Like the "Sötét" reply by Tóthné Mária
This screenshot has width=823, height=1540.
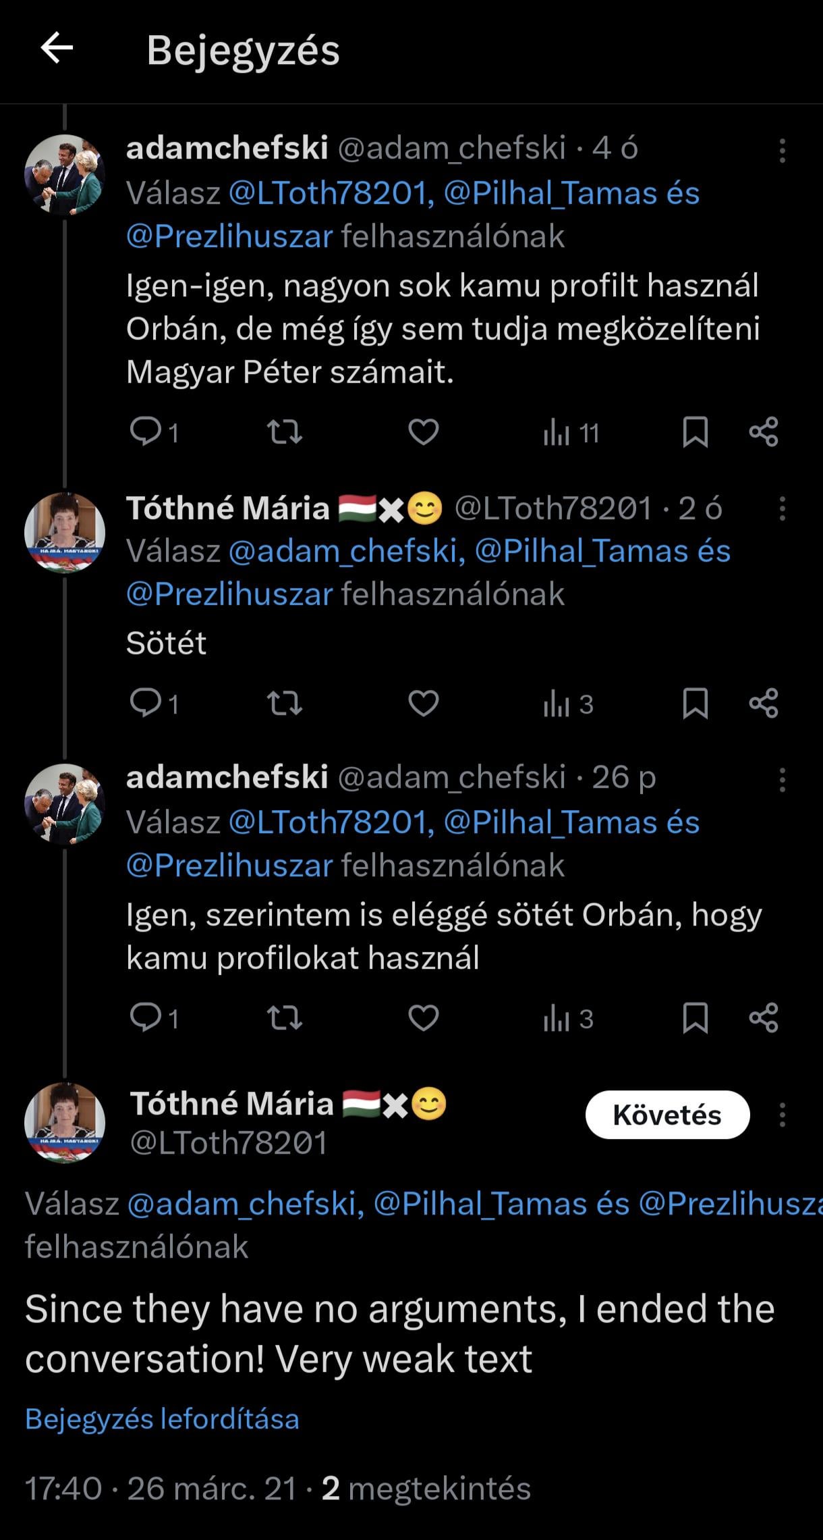coord(424,703)
